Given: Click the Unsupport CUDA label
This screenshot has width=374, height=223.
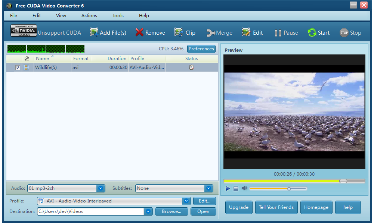Looking at the screenshot, I should point(59,33).
